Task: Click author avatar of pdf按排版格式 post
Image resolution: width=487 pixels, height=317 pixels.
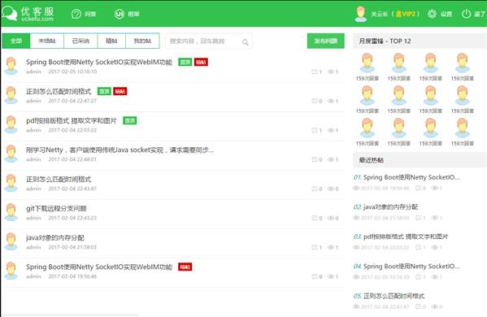Action: pyautogui.click(x=11, y=124)
